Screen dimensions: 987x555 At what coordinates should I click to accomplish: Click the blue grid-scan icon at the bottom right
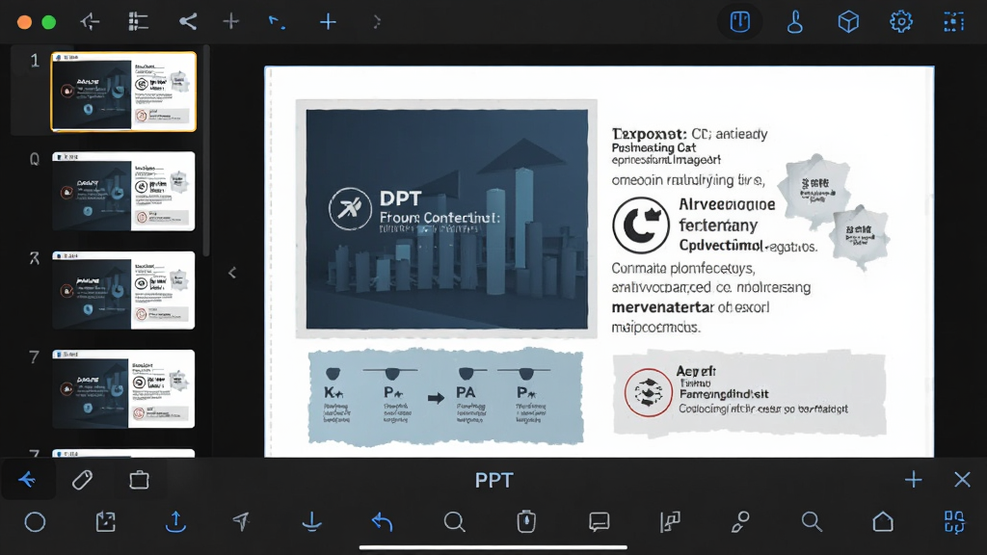pyautogui.click(x=954, y=521)
